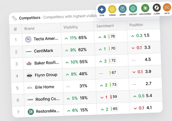Select the yellow OPENAI icon
Screen dimensions: 172x121
click(112, 9)
